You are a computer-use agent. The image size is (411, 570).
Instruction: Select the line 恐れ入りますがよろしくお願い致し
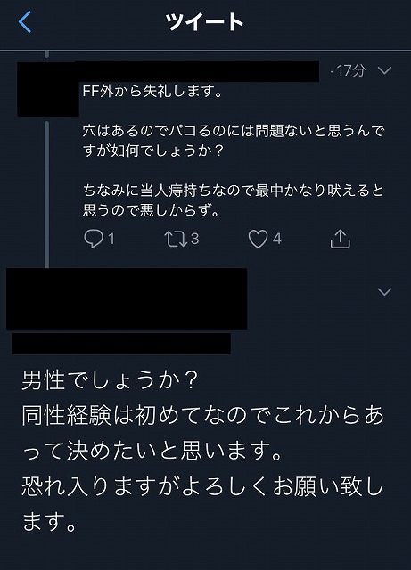pos(202,486)
